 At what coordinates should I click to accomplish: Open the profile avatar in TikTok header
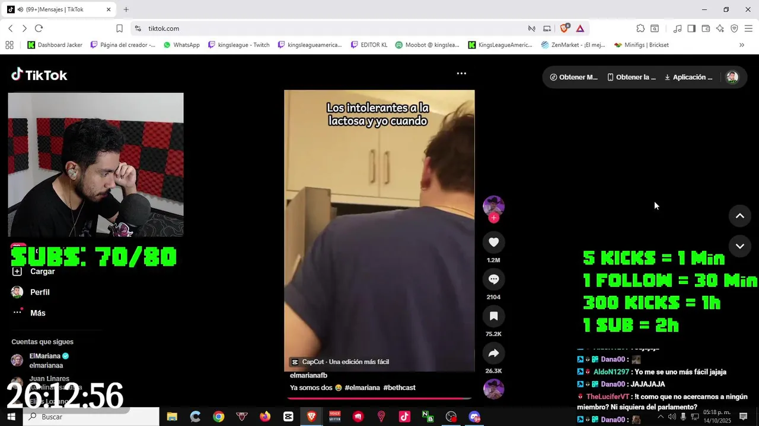click(732, 77)
